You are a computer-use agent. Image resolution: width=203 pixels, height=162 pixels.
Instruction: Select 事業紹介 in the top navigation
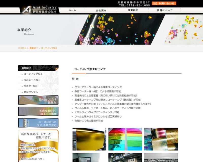133,10
